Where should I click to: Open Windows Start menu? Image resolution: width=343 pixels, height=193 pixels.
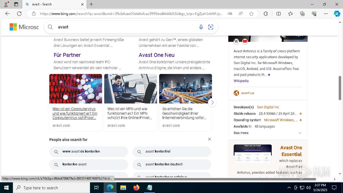[x=6, y=188]
